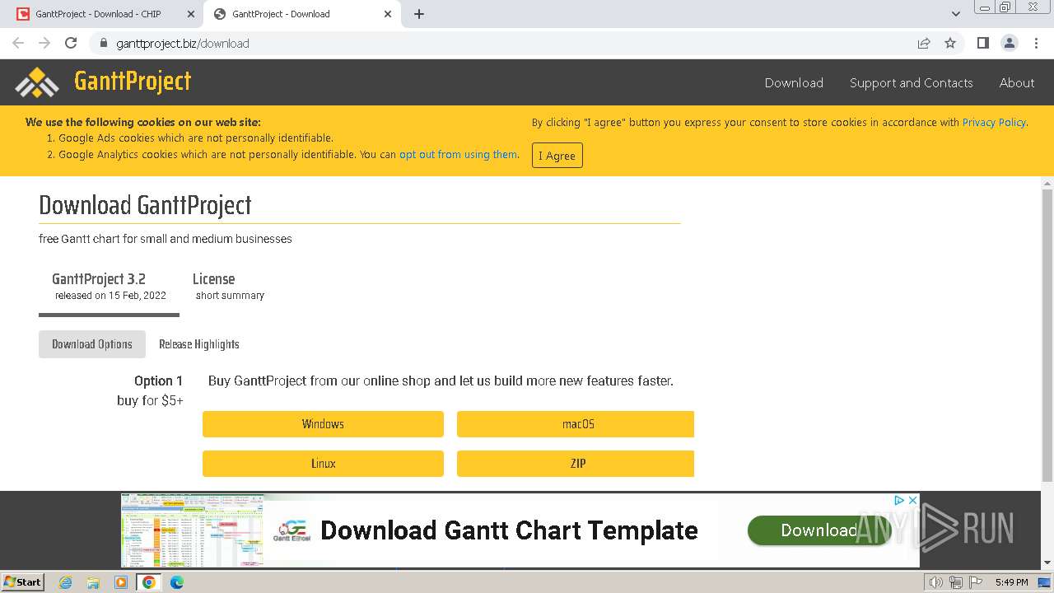Open the Download nav menu item
This screenshot has height=593, width=1054.
(x=794, y=82)
